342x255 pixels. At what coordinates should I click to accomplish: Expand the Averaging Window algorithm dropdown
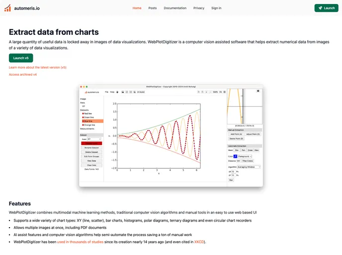coord(249,167)
